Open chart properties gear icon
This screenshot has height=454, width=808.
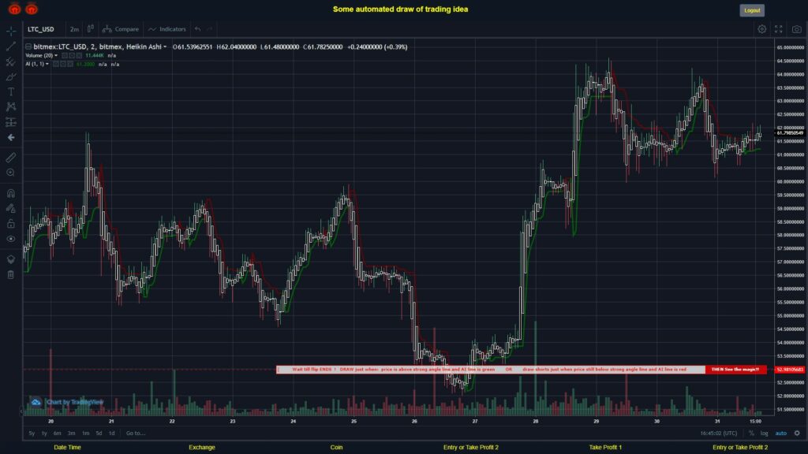click(x=761, y=29)
